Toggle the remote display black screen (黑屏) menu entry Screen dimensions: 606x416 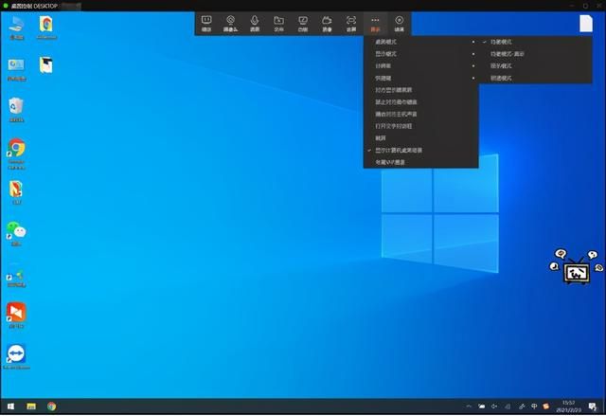pos(420,90)
